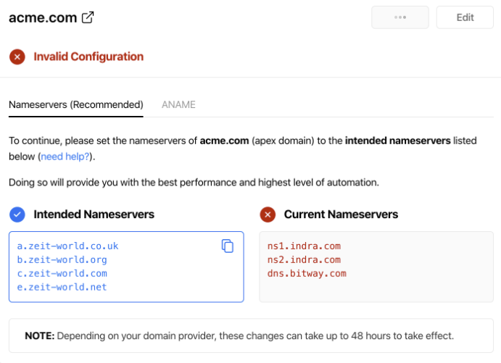Click the red X Invalid Configuration icon
Image resolution: width=501 pixels, height=363 pixels.
click(17, 57)
